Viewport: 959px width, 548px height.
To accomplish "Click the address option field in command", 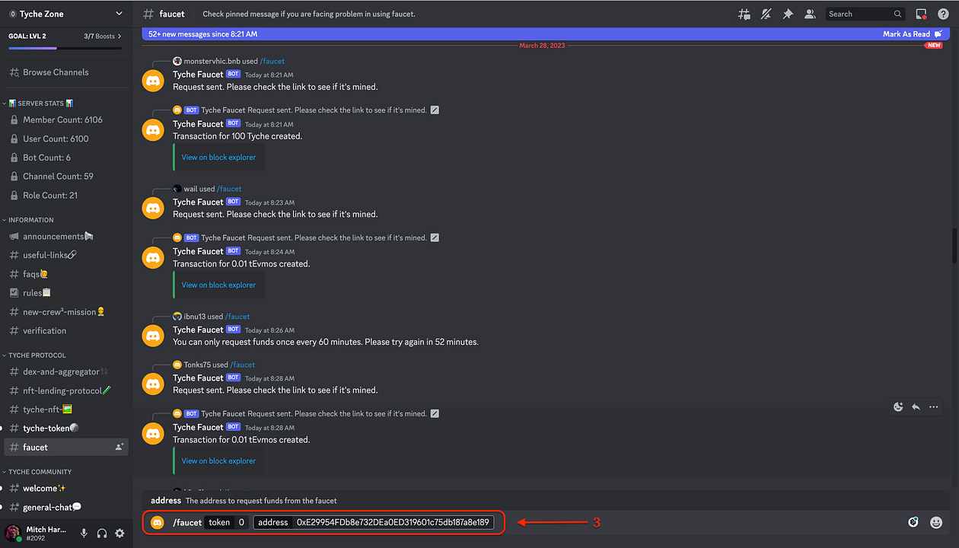I will (374, 523).
